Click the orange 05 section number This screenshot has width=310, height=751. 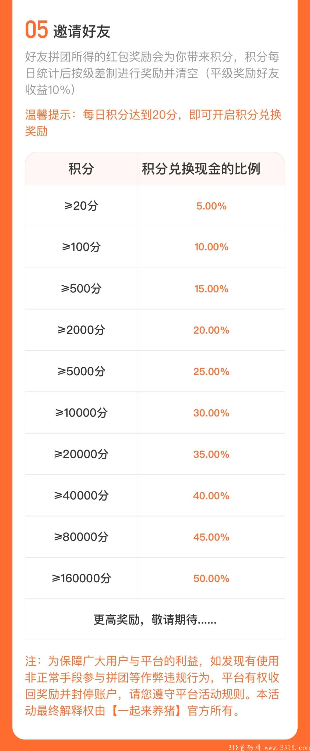pos(36,30)
